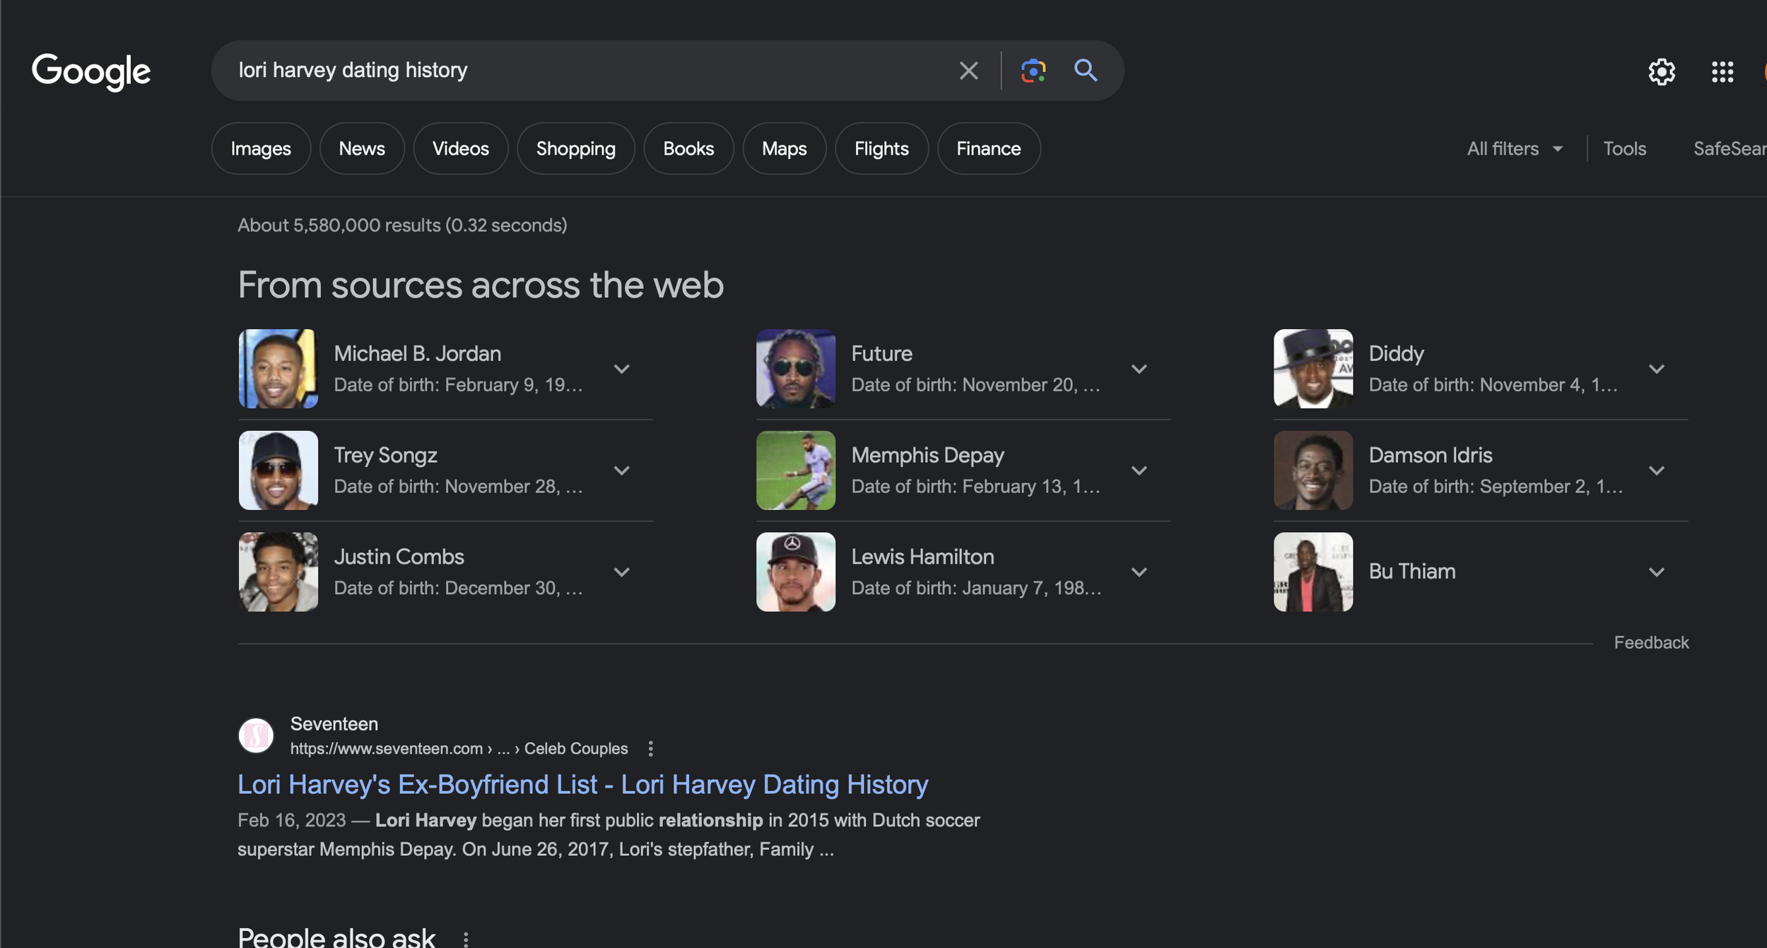Click the Feedback link
This screenshot has height=948, width=1767.
tap(1651, 643)
